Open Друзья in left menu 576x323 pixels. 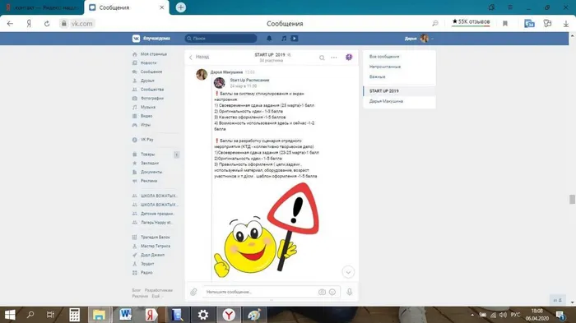[147, 81]
